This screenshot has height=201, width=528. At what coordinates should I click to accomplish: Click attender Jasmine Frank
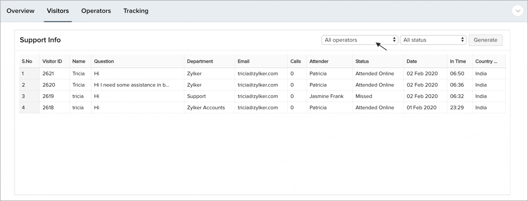point(326,96)
